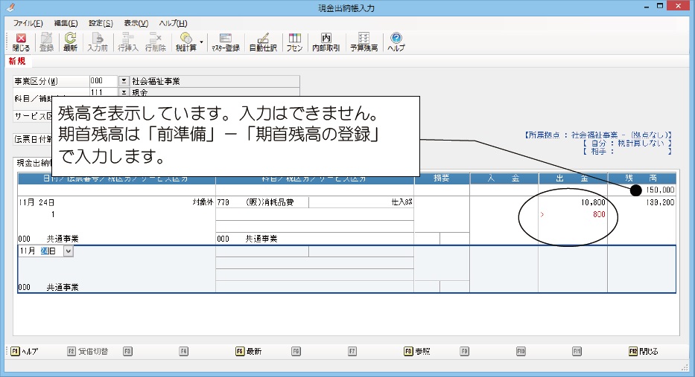Click the 出金 amount 10,800 cell
Screen dimensions: 695x377
(572, 202)
